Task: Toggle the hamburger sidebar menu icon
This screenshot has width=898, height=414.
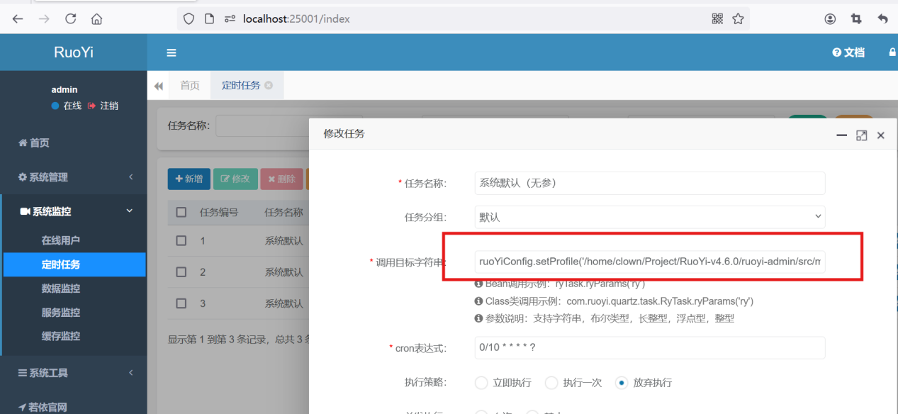Action: click(171, 52)
